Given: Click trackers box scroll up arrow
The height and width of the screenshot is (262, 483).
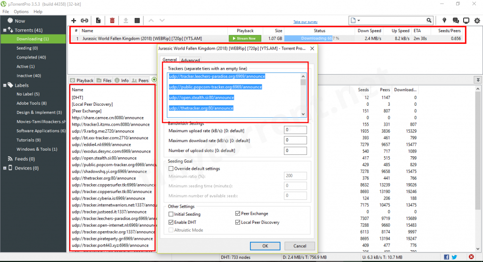Looking at the screenshot, I should click(x=303, y=76).
